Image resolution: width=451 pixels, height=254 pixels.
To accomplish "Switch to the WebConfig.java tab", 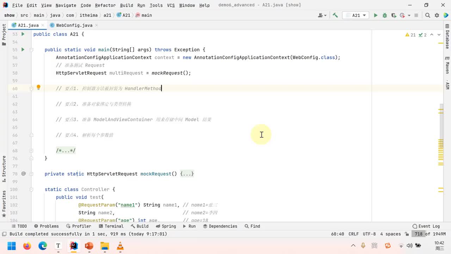I will coord(74,25).
